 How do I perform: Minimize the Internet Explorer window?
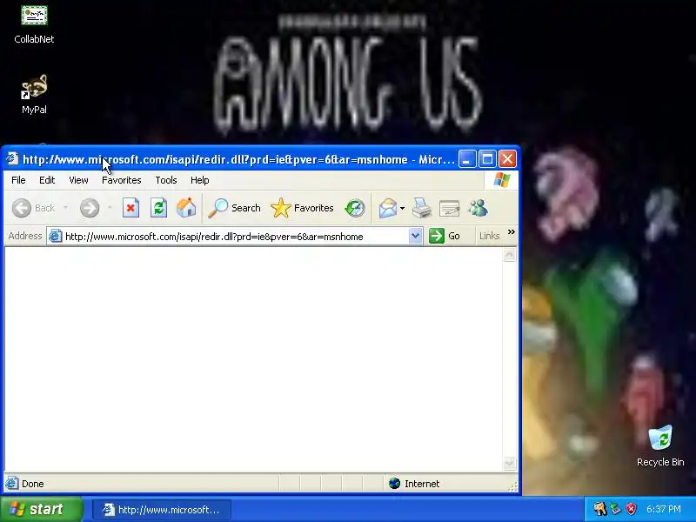467,159
